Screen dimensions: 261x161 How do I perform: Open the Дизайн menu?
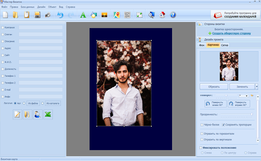41,7
